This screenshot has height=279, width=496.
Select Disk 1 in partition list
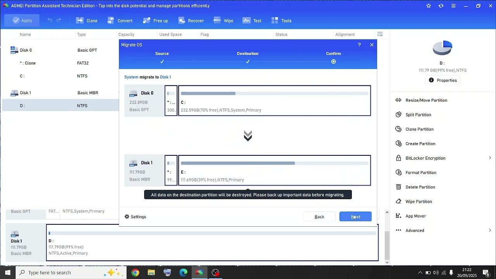60,93
